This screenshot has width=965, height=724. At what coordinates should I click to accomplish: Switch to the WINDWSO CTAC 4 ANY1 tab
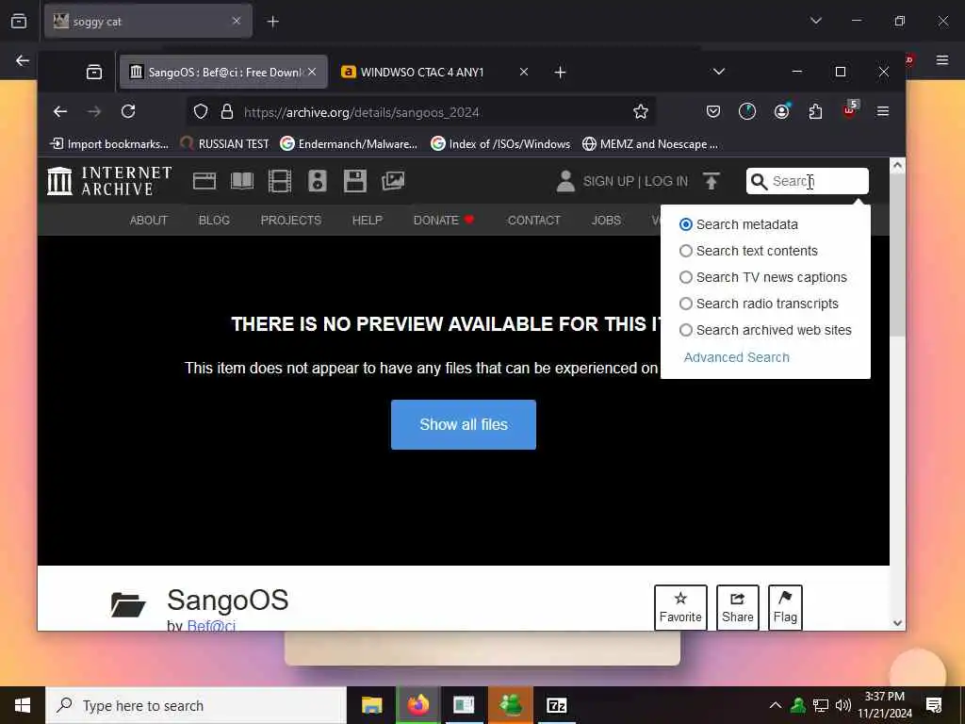pos(435,72)
